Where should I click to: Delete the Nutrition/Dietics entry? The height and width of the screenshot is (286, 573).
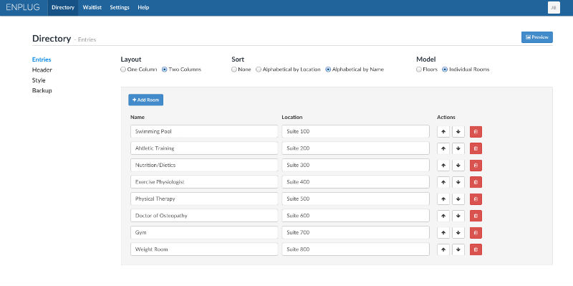(476, 166)
